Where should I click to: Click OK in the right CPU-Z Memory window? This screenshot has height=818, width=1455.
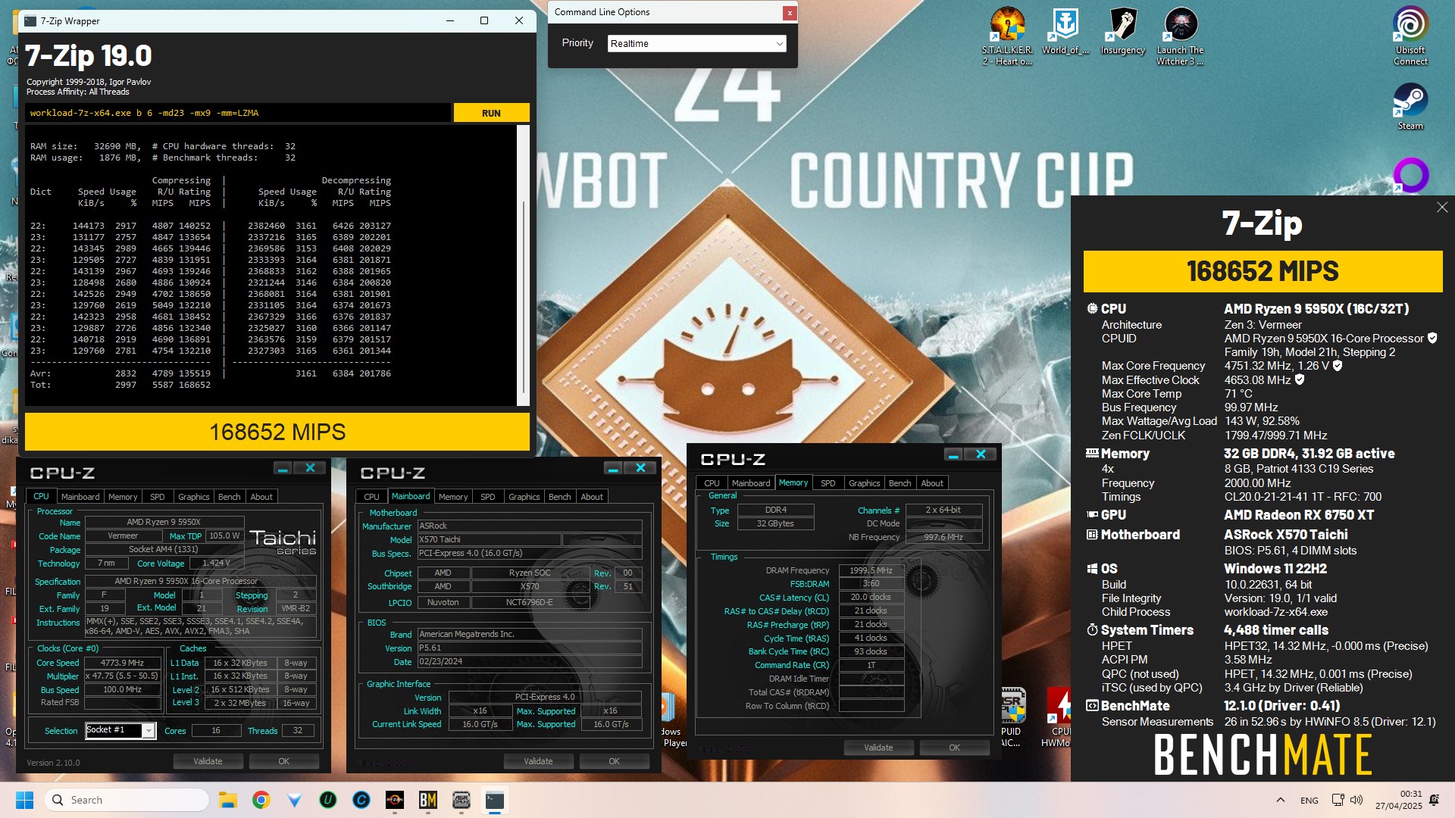pyautogui.click(x=954, y=748)
